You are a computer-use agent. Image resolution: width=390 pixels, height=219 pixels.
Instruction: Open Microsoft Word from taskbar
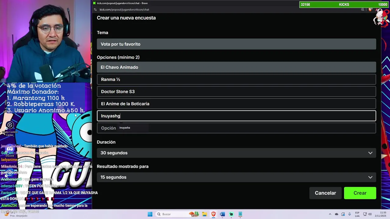click(222, 214)
